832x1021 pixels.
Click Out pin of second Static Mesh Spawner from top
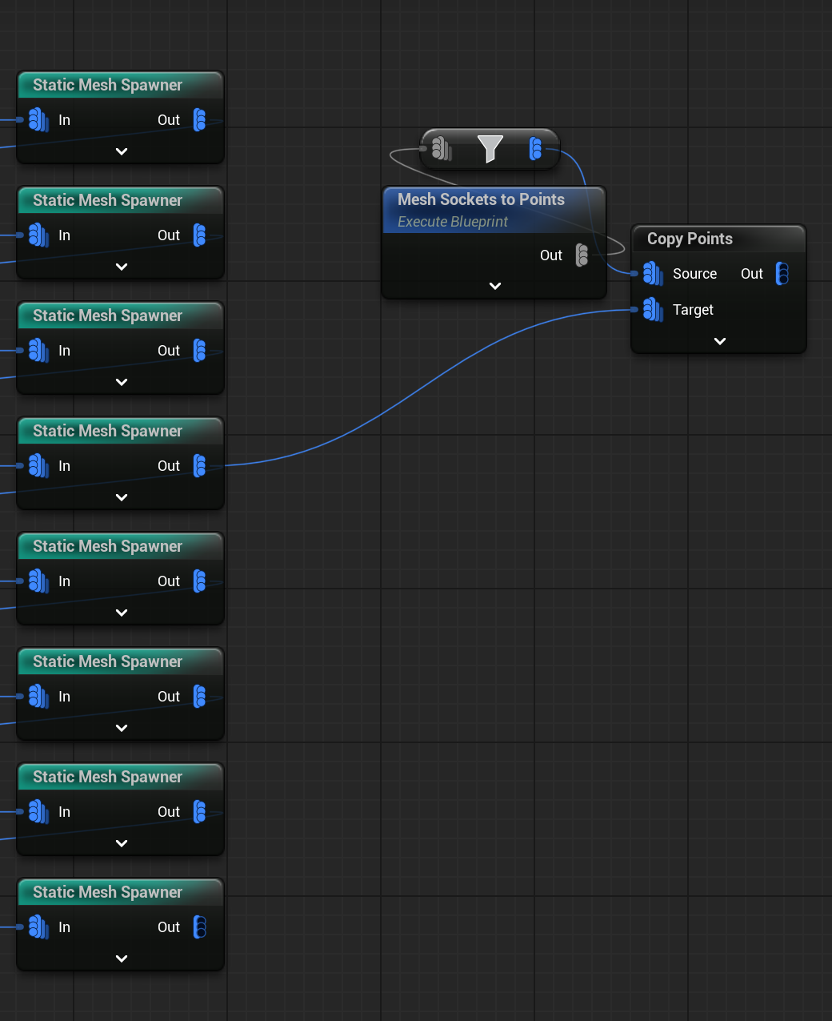point(200,235)
